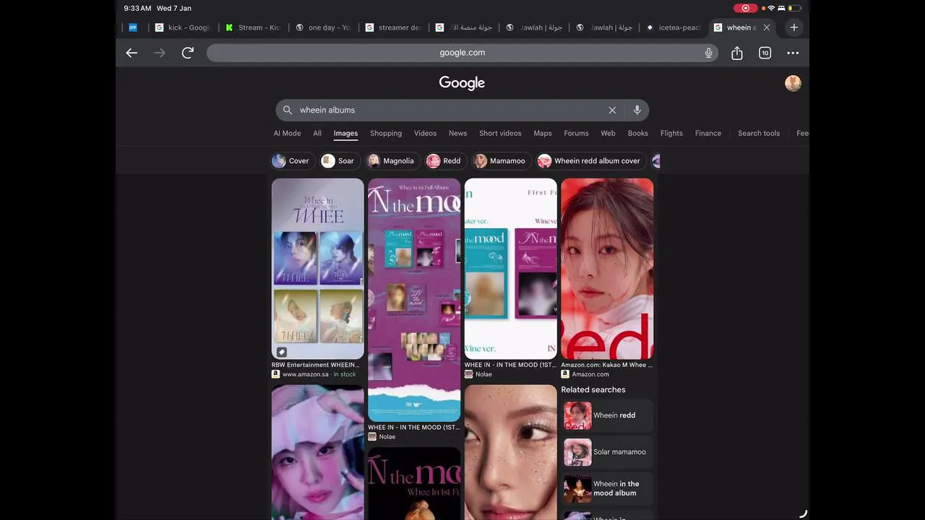This screenshot has width=925, height=520.
Task: Switch to Videos results
Action: [425, 133]
